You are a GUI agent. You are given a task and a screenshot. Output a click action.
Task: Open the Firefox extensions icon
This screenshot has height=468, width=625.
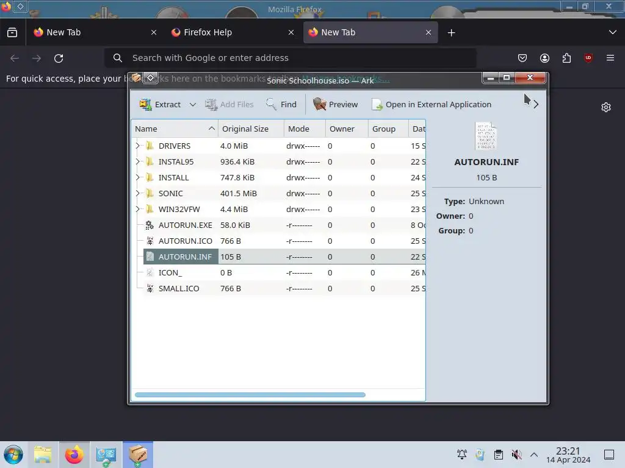point(566,58)
